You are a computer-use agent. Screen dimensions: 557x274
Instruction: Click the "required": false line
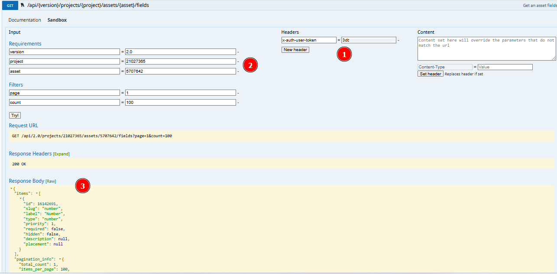coord(44,229)
